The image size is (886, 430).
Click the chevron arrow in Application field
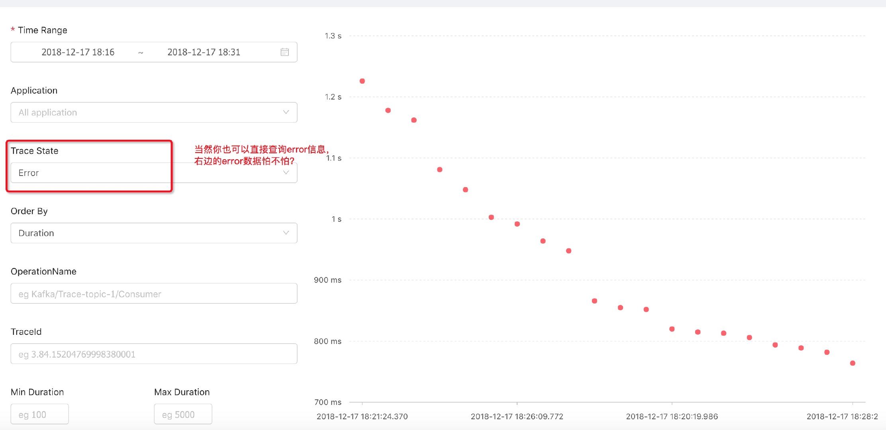286,112
